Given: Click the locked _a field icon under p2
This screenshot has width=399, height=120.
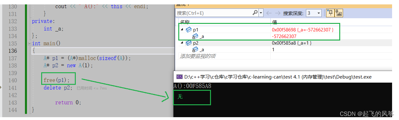Looking at the screenshot, I should click(195, 50).
